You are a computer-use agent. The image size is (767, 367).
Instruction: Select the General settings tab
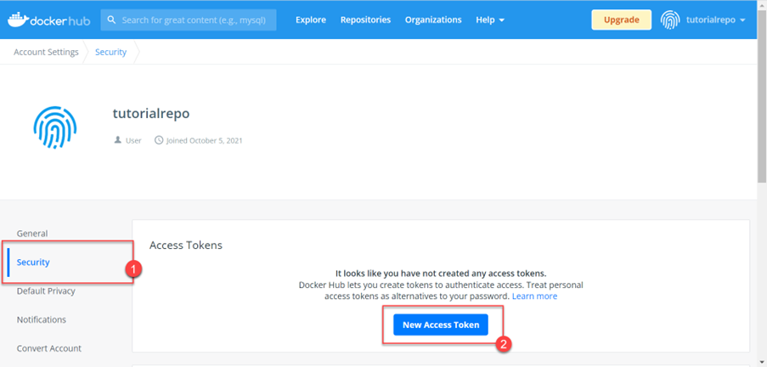pyautogui.click(x=32, y=234)
